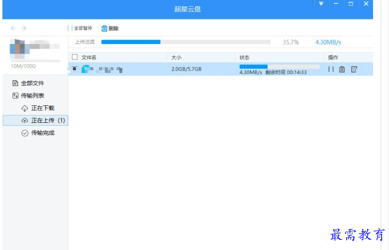
Task: Go forward with the right arrow
Action: point(24,29)
